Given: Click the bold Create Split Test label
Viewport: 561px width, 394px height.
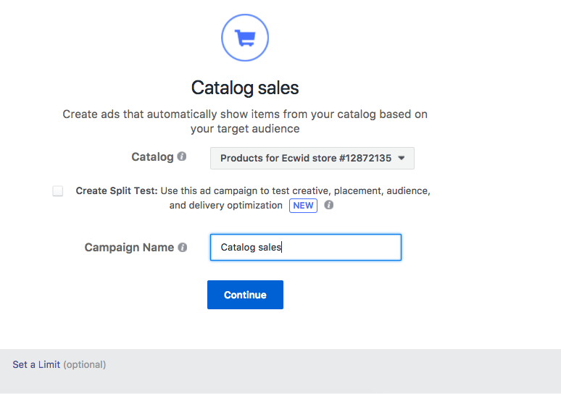Looking at the screenshot, I should click(x=116, y=191).
